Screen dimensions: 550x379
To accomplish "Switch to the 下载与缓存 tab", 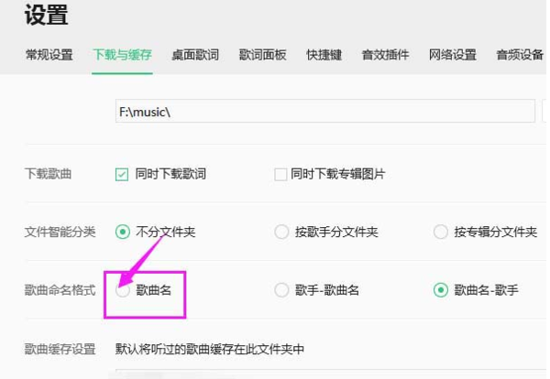I will coord(122,55).
